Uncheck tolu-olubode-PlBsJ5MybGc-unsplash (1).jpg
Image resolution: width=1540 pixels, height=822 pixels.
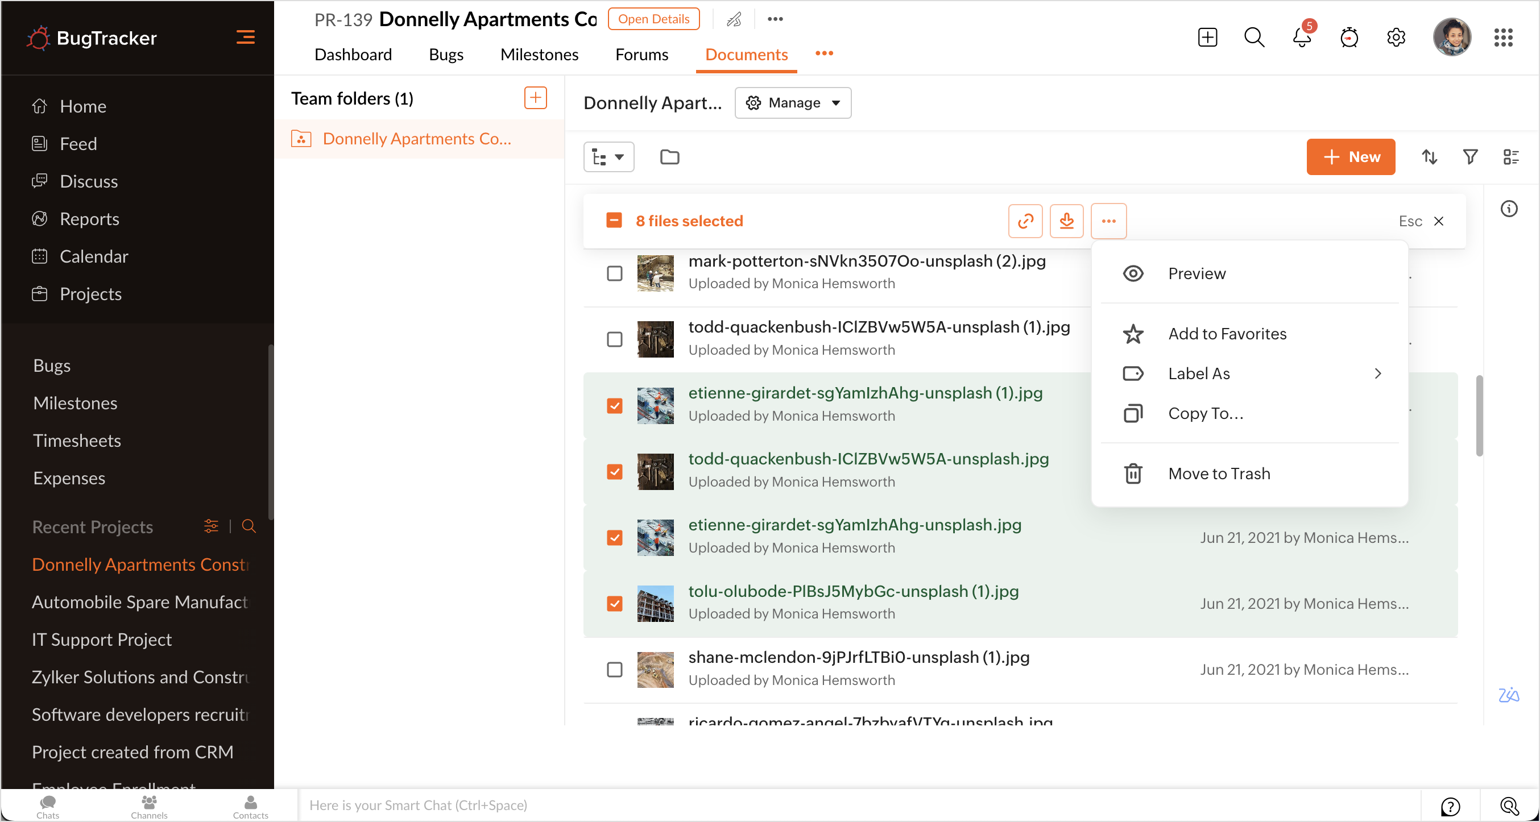615,603
